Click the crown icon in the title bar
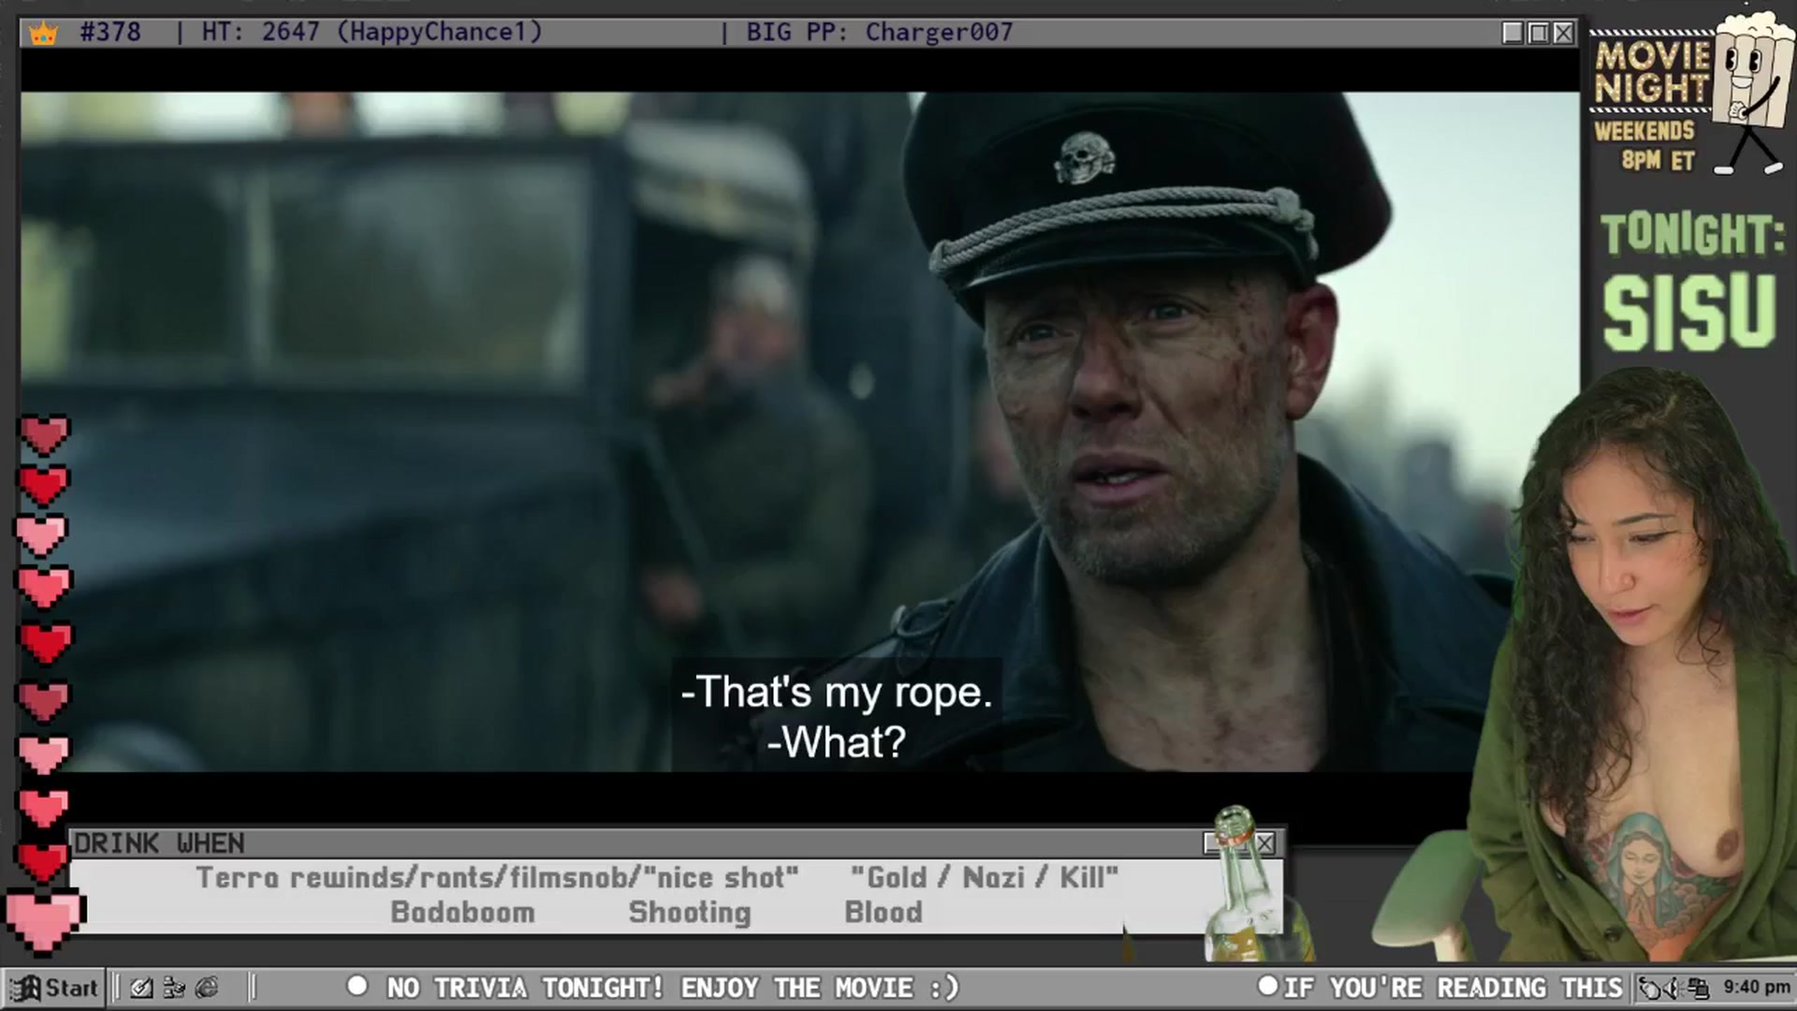Screen dimensions: 1797x1011 tap(43, 34)
